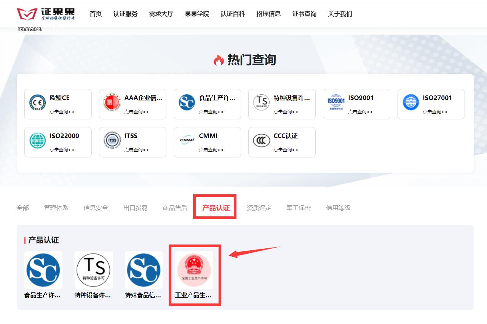Image resolution: width=487 pixels, height=324 pixels.
Task: Click the ITSS badge icon
Action: click(112, 140)
